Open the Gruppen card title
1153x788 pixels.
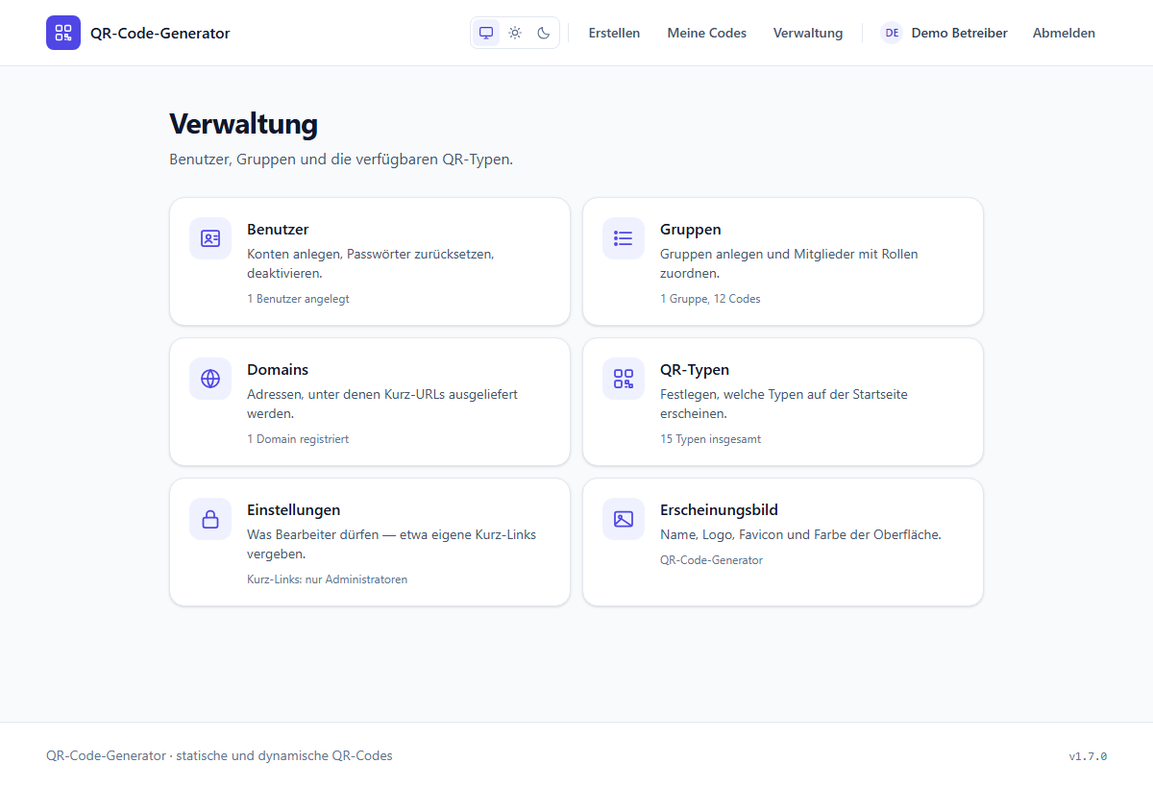(x=691, y=230)
